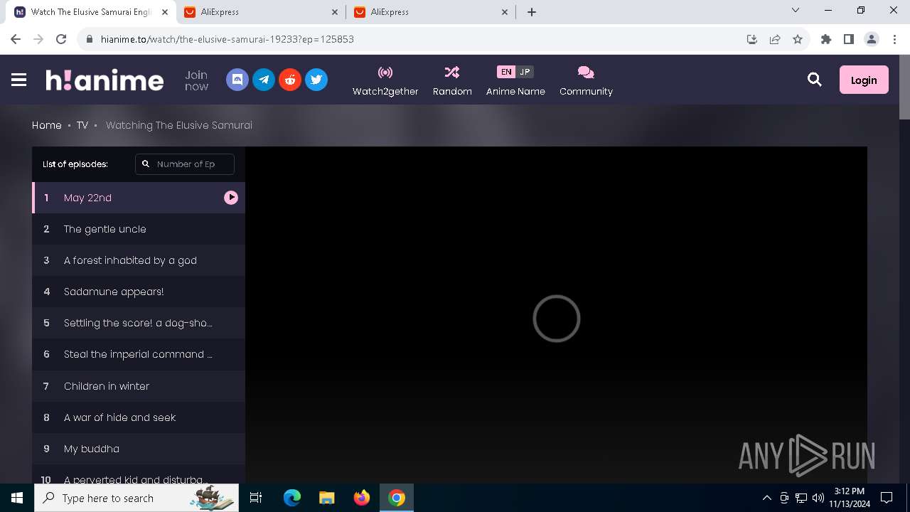
Task: Go to Home breadcrumb
Action: [47, 125]
